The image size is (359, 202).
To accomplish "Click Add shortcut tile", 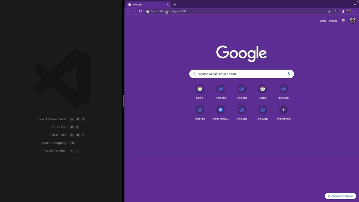I will 283,113.
